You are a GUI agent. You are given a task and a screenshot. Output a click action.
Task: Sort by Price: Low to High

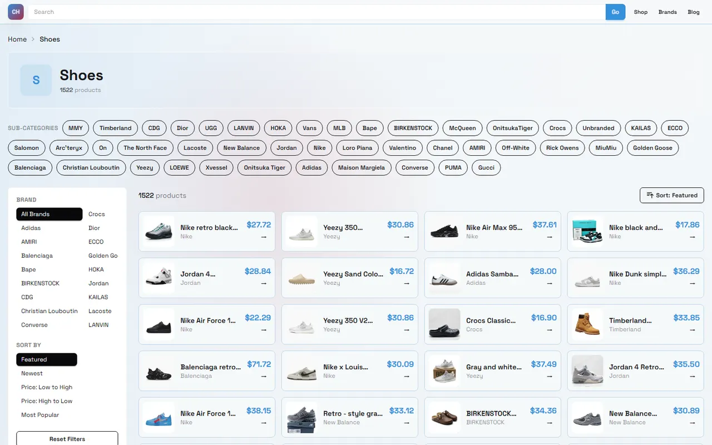(x=47, y=387)
